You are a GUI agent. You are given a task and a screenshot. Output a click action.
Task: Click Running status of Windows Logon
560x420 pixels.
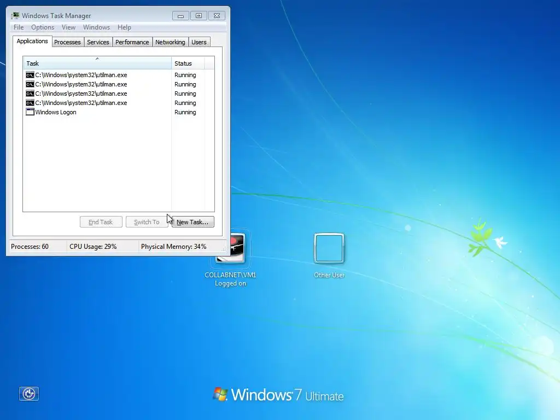pos(185,112)
